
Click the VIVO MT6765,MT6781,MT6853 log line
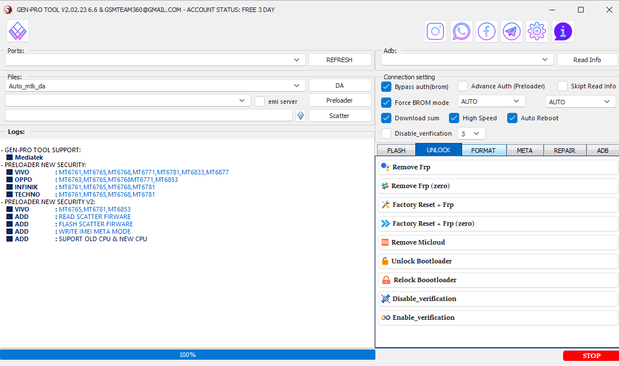coord(68,209)
